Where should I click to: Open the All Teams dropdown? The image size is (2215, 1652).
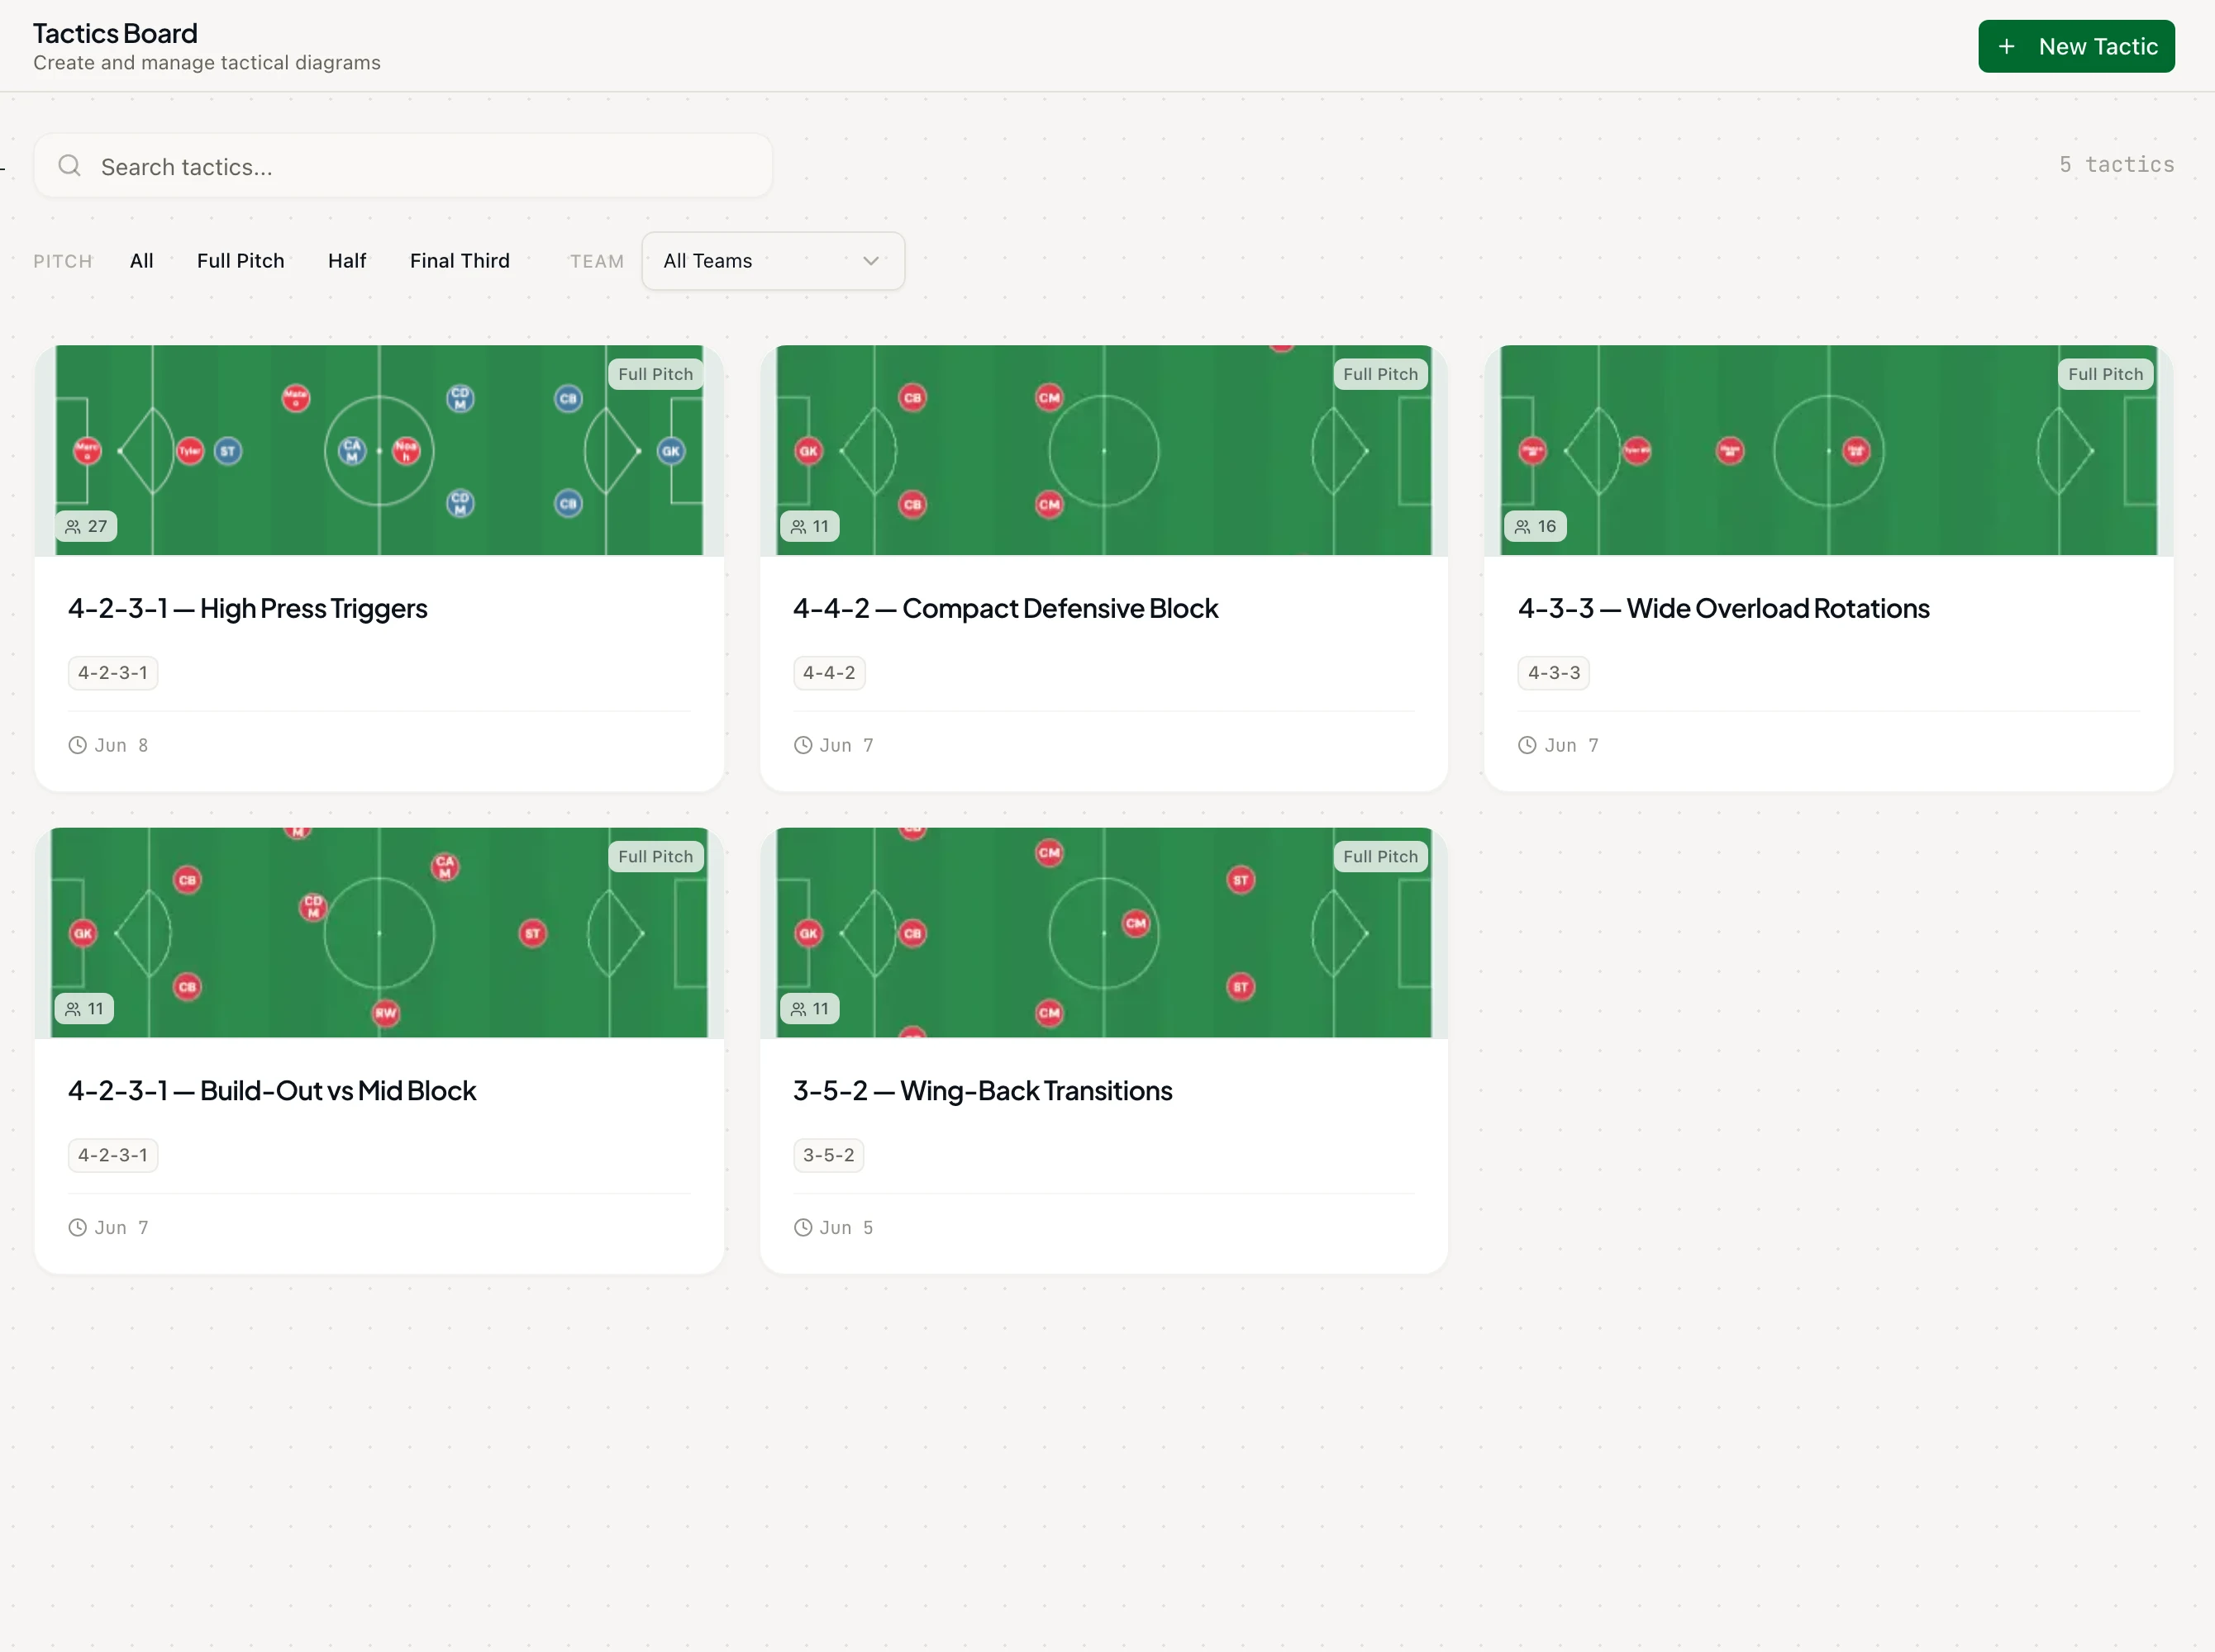coord(772,261)
